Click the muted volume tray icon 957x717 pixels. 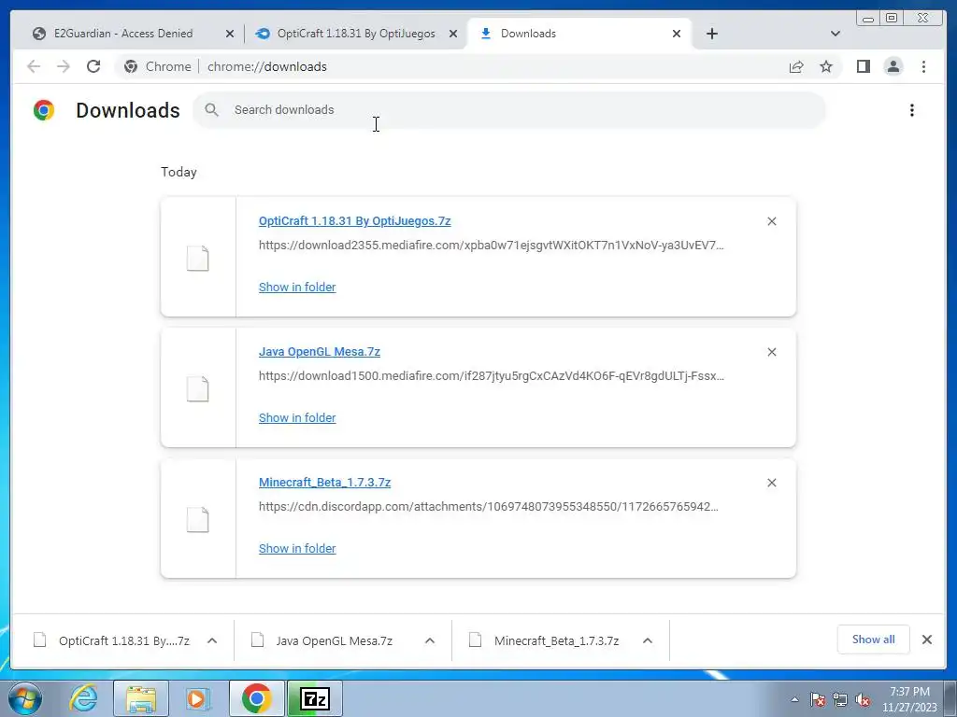[863, 699]
